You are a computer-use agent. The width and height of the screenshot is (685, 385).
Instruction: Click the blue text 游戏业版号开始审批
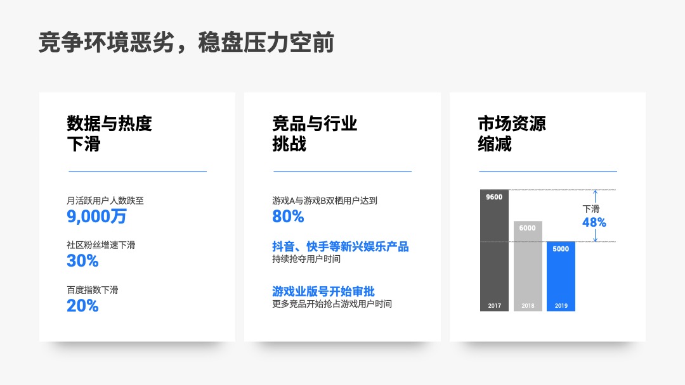[x=323, y=291]
